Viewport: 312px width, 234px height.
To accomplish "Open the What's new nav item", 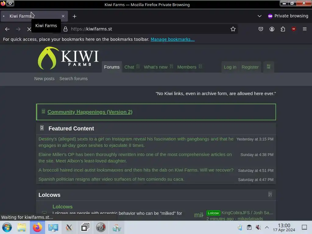I will tap(156, 67).
